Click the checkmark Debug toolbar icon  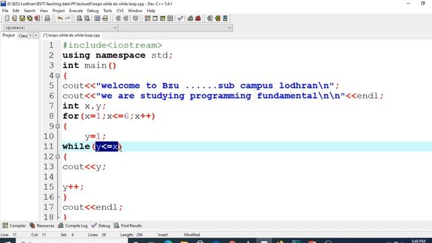pyautogui.click(x=180, y=18)
